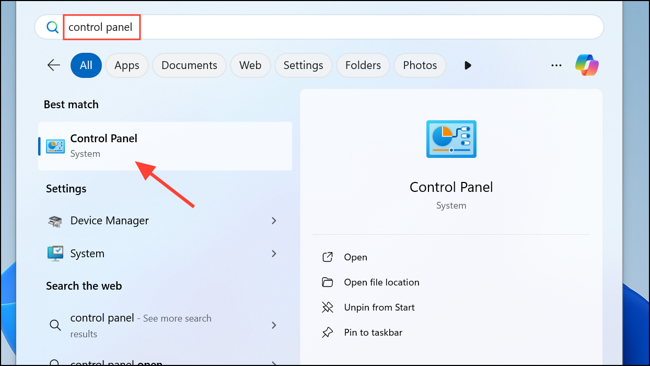Click the Device Manager icon
This screenshot has height=366, width=650.
(55, 221)
